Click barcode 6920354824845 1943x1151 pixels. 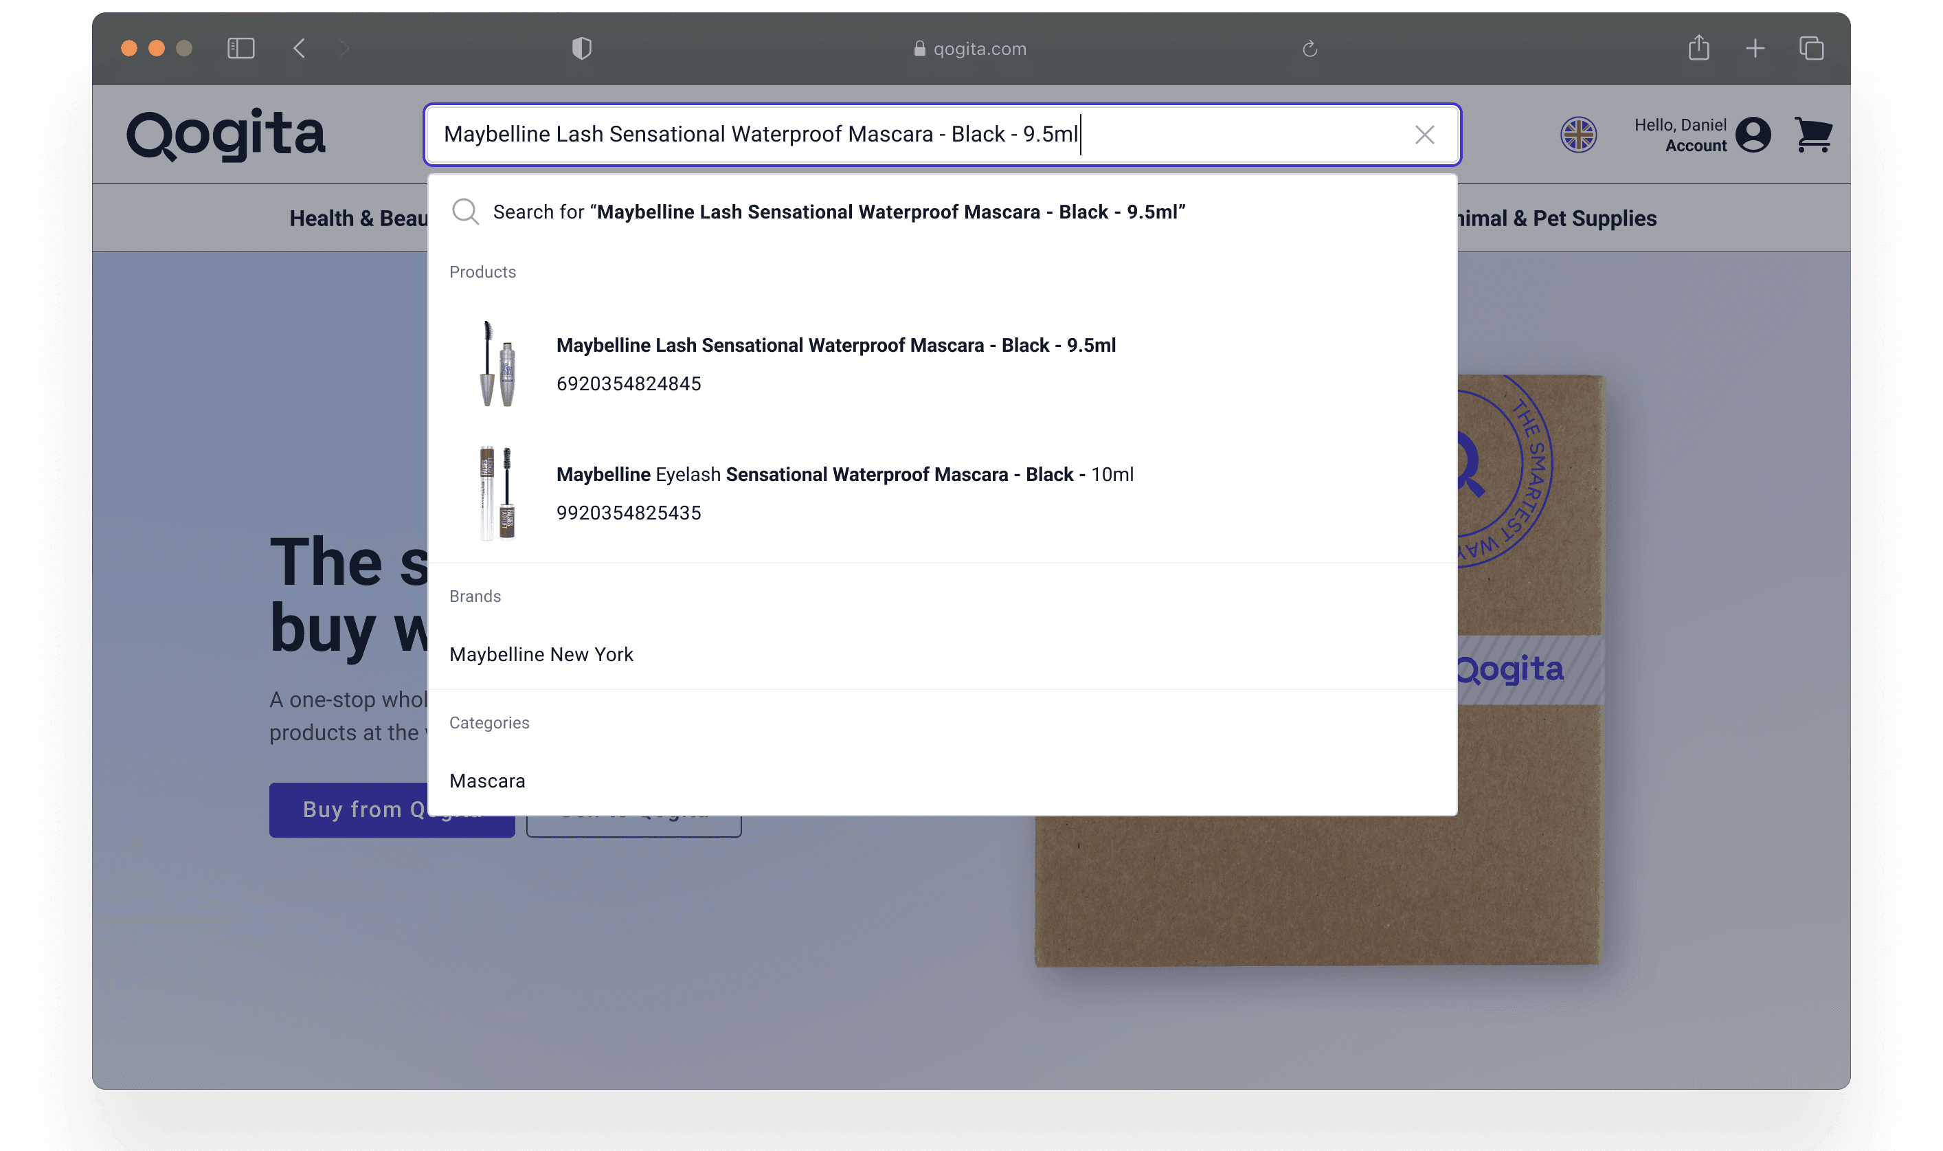(628, 384)
